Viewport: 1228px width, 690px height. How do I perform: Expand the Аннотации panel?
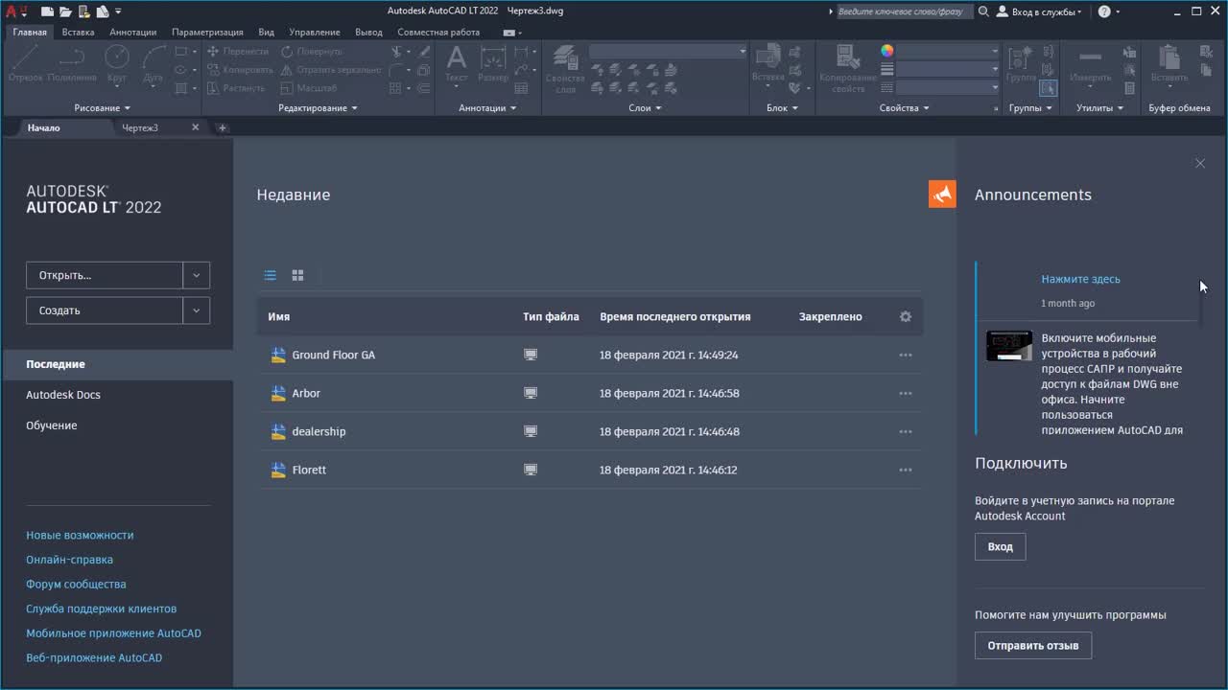coord(487,108)
